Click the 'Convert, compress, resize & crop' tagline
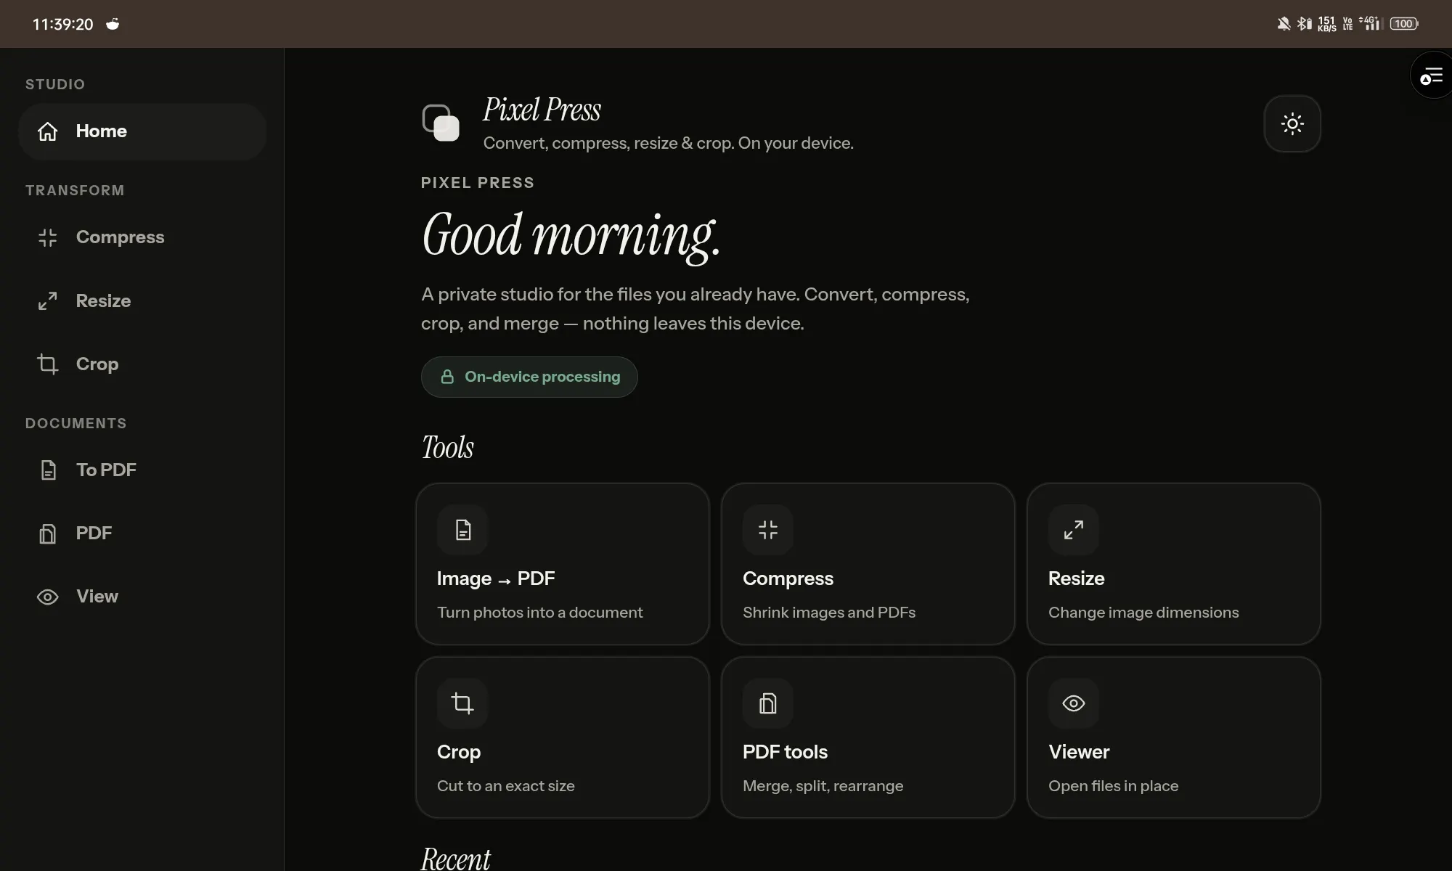Image resolution: width=1452 pixels, height=871 pixels. (x=669, y=143)
